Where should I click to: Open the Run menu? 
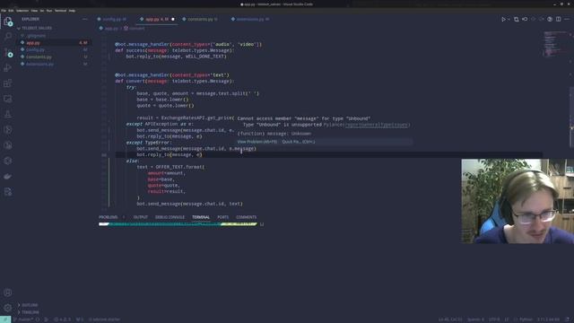49,11
